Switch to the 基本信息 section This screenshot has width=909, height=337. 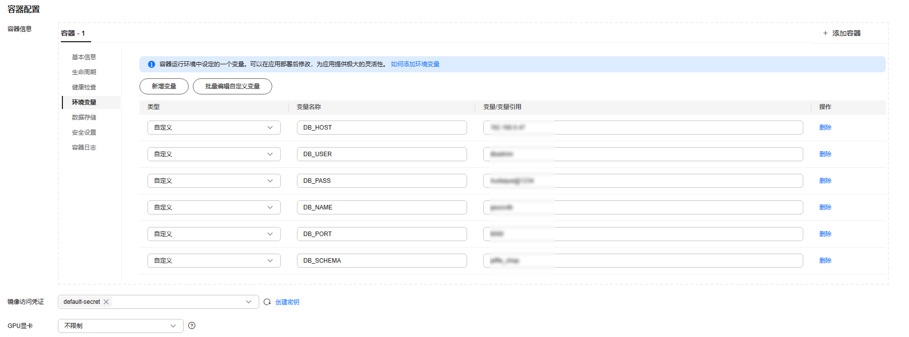click(x=84, y=57)
